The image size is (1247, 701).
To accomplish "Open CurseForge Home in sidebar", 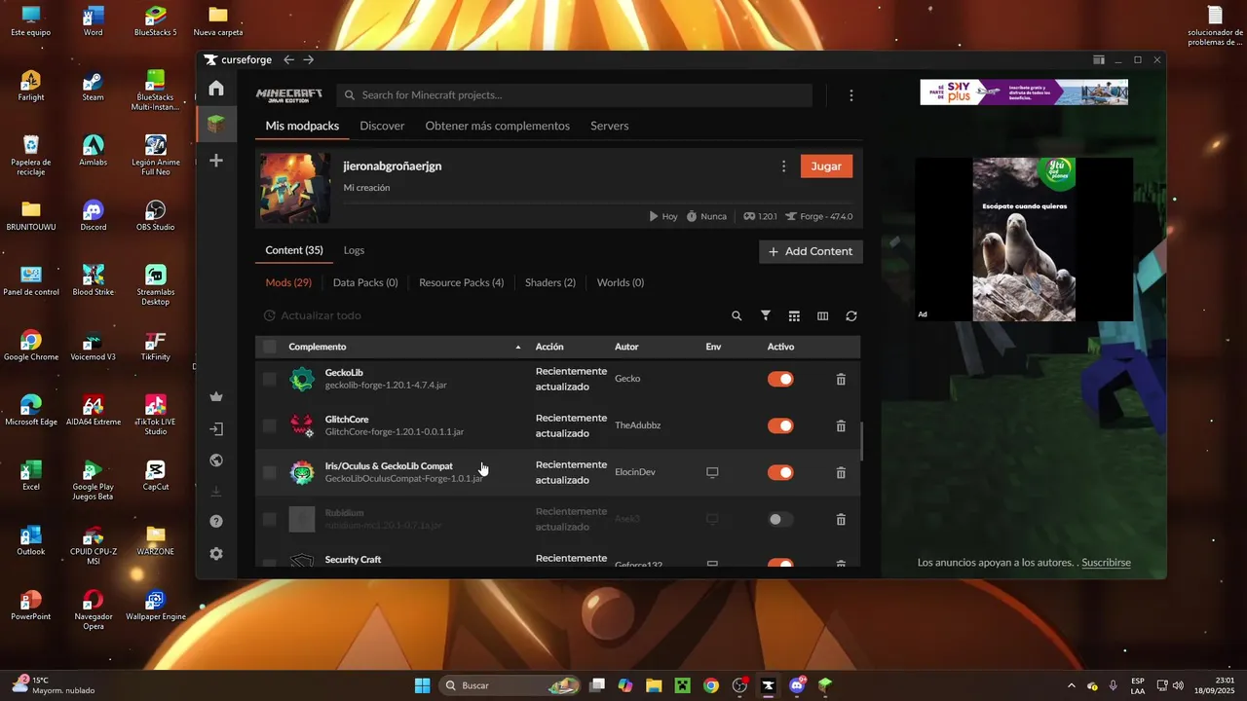I will click(216, 89).
